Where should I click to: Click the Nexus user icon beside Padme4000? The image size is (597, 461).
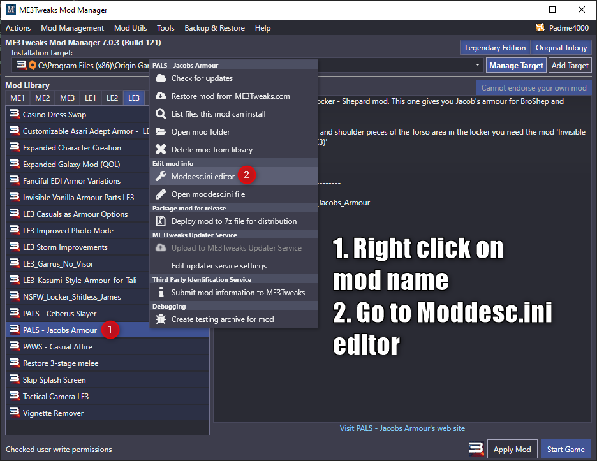pos(540,27)
